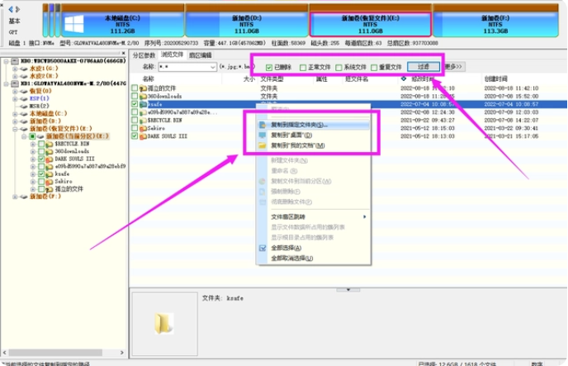
Task: Choose 复制到"我的文档" from context menu
Action: (303, 145)
